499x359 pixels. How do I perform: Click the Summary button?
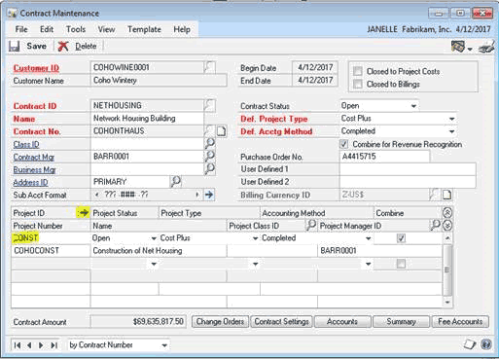402,322
